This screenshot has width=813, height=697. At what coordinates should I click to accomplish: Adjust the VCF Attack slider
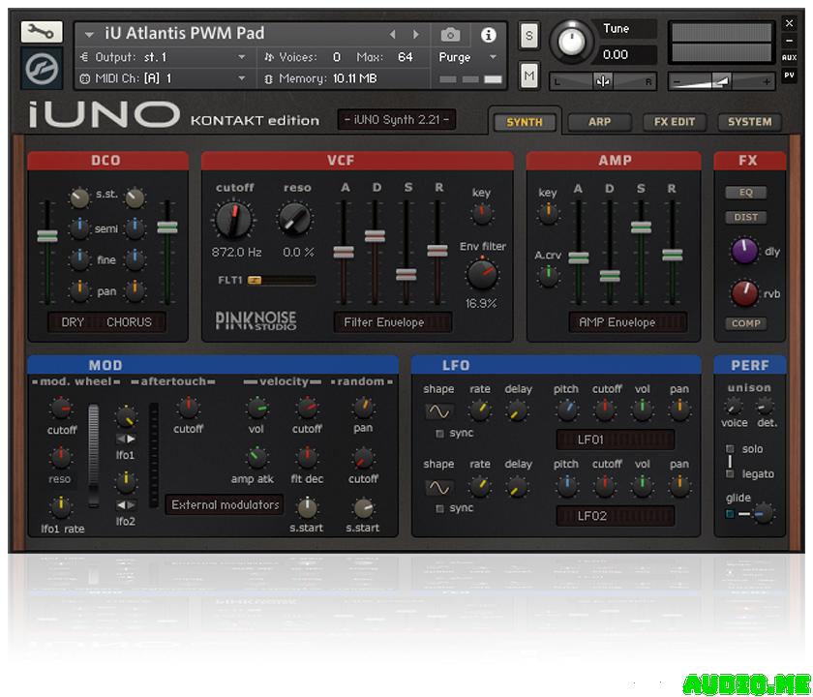click(x=344, y=252)
